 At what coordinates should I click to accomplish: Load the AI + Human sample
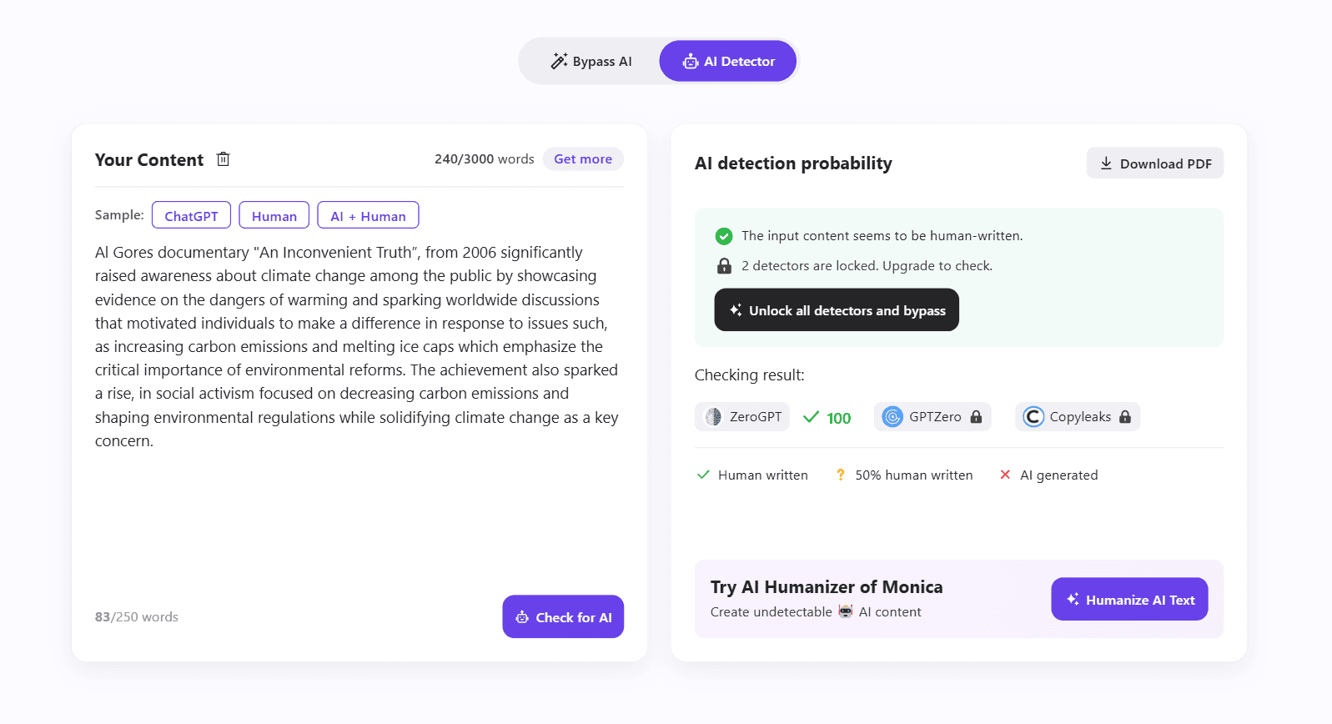tap(368, 216)
